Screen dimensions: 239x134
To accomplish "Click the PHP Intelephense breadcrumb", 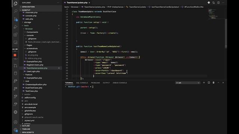I will [x=115, y=7].
